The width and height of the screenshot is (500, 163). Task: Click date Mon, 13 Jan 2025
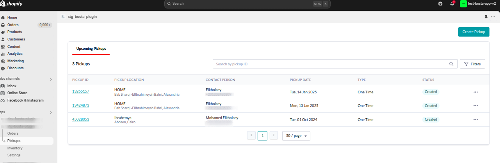tap(304, 106)
